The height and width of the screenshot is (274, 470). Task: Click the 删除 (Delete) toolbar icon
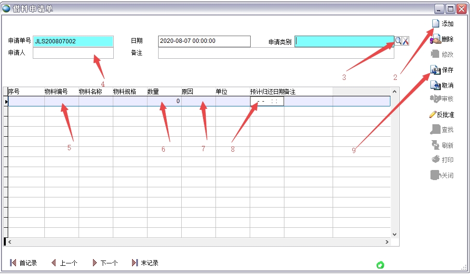[x=435, y=40]
